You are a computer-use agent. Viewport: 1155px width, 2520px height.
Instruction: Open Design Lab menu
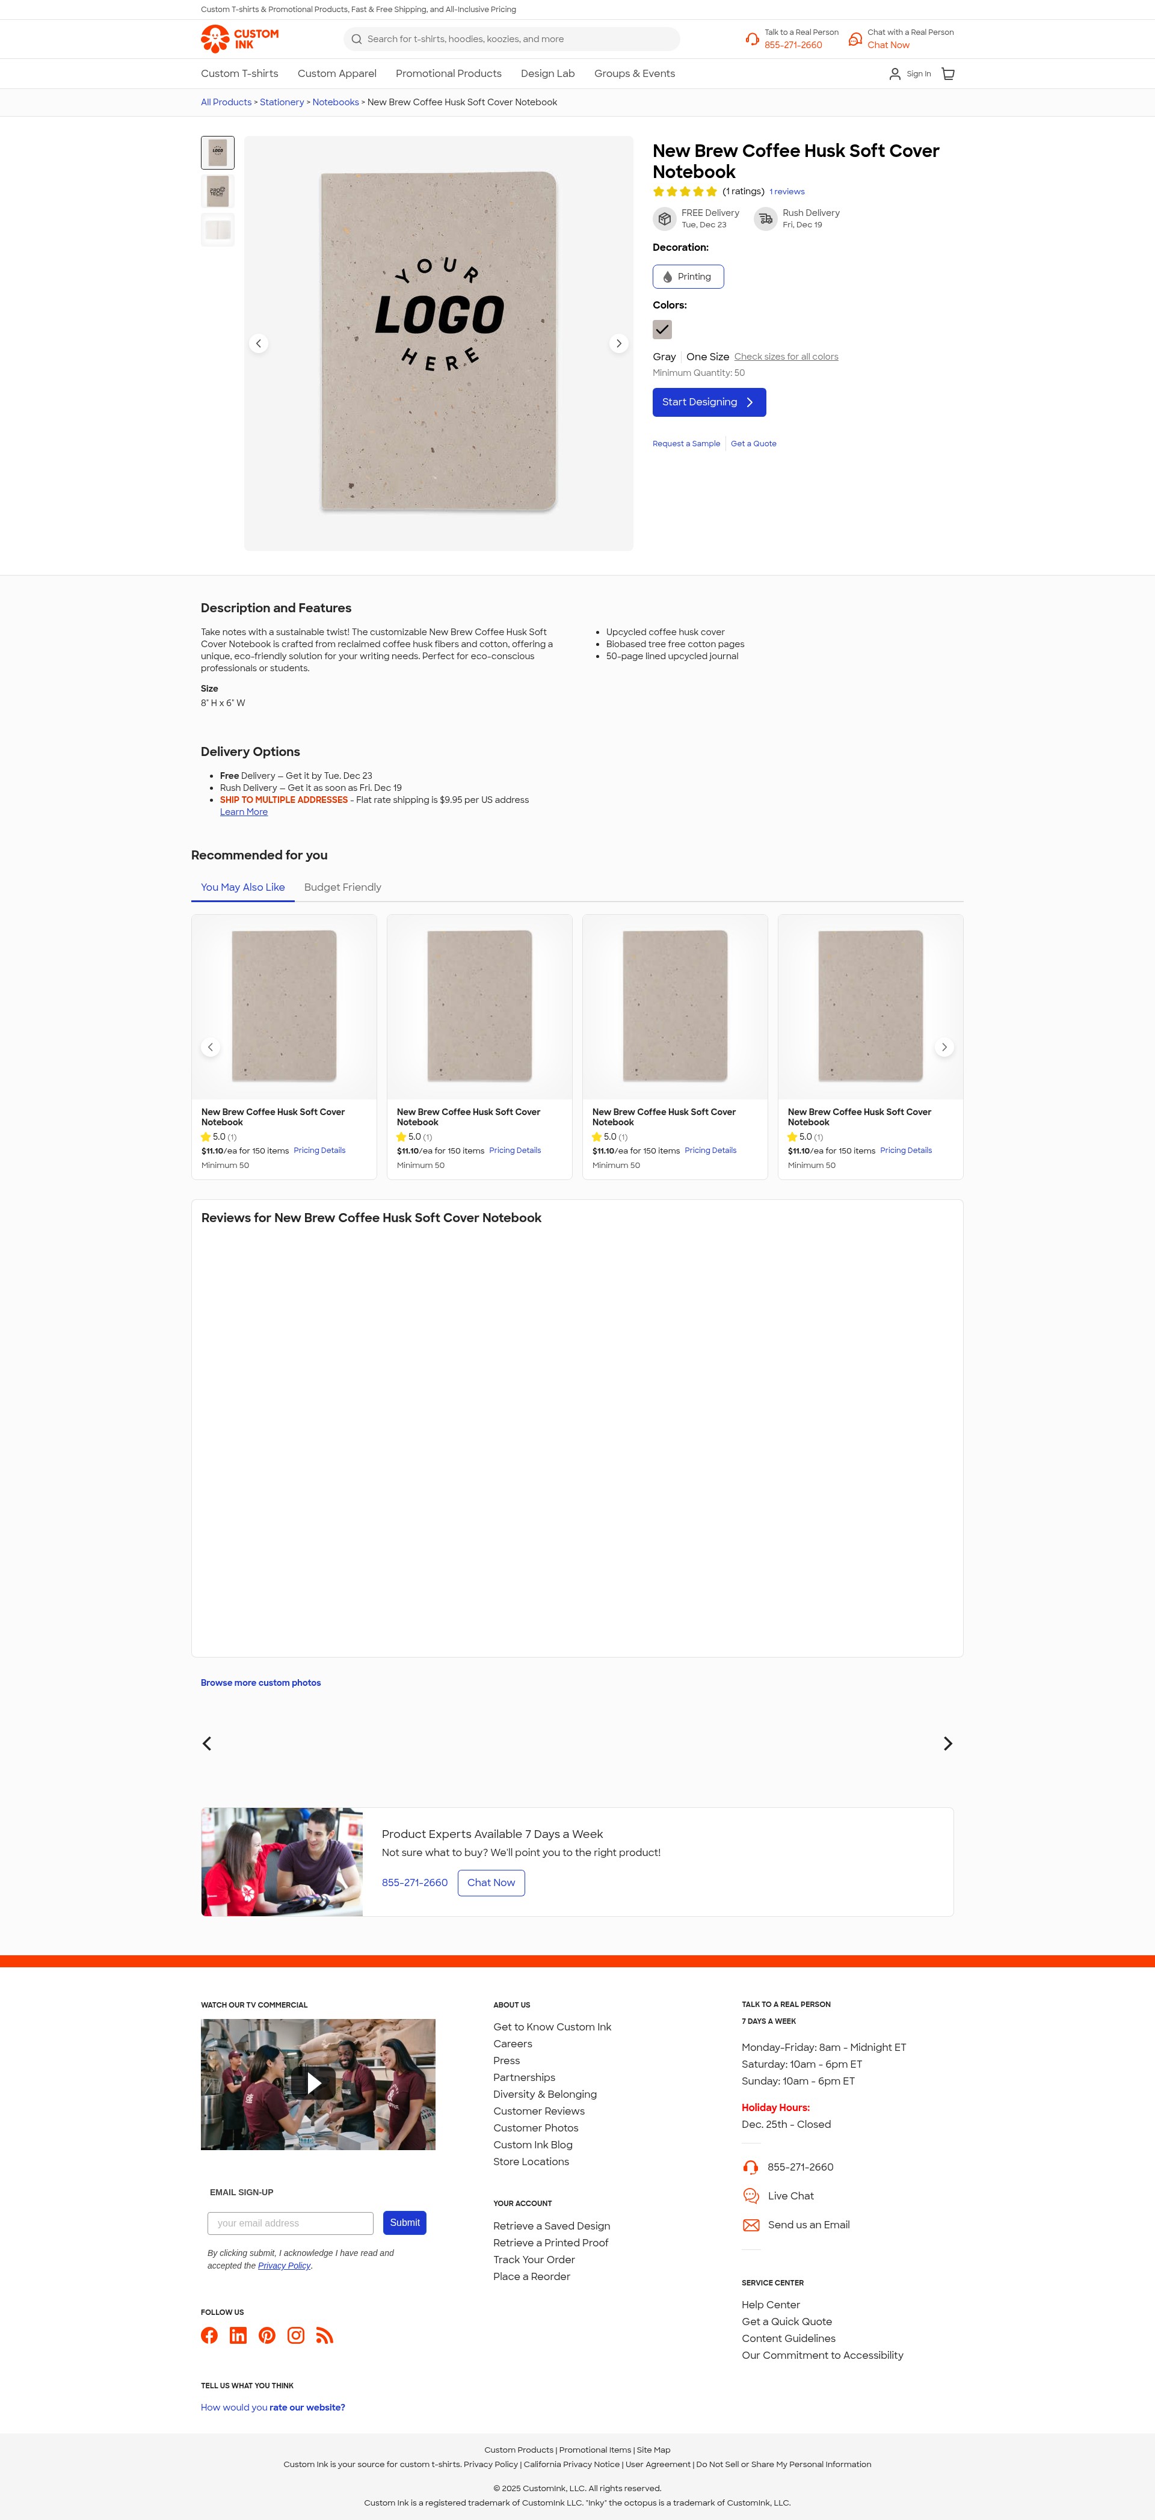tap(548, 73)
